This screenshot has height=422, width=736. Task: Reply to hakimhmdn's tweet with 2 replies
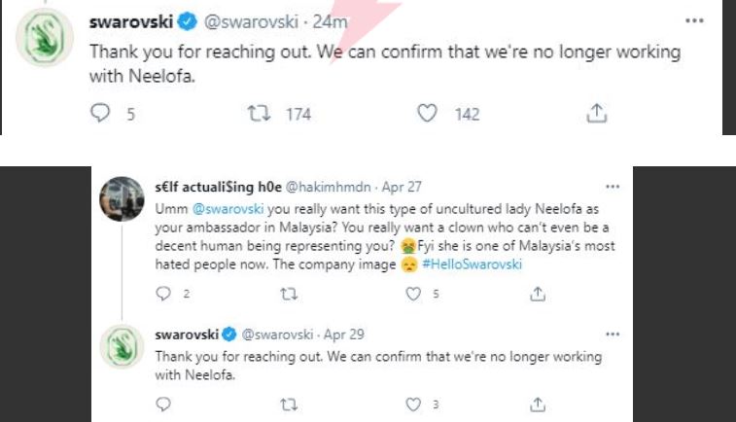coord(163,294)
